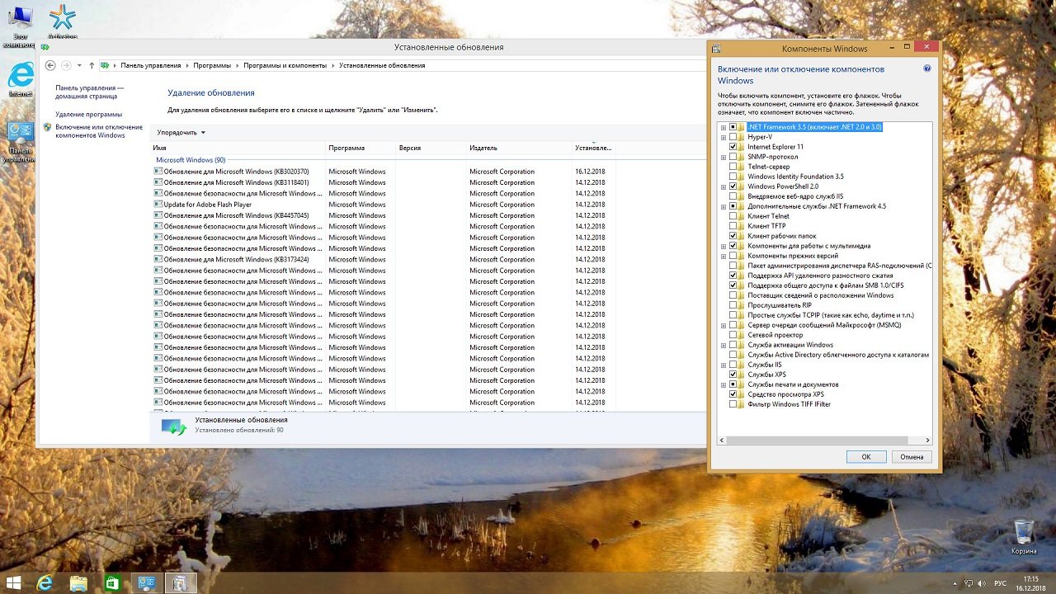Uncheck Windows PowerShell 2.0
This screenshot has height=594, width=1056.
(733, 186)
